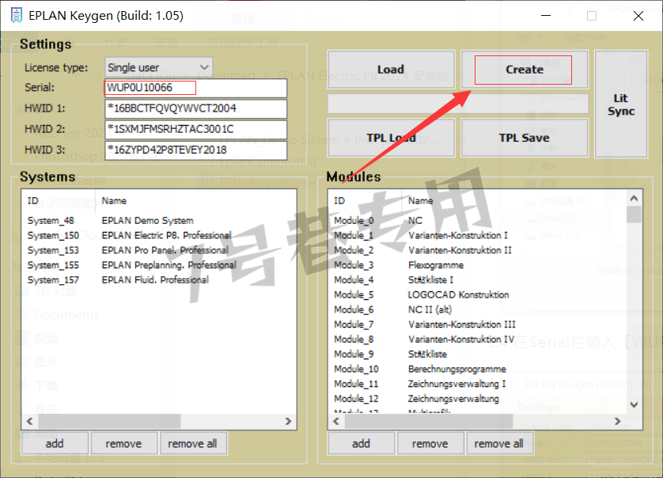The height and width of the screenshot is (478, 663).
Task: Click the Systems remove all button
Action: click(x=193, y=443)
